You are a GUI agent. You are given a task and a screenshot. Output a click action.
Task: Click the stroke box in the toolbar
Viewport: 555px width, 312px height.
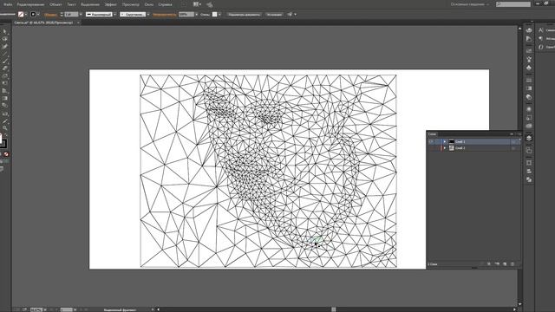coord(3,143)
